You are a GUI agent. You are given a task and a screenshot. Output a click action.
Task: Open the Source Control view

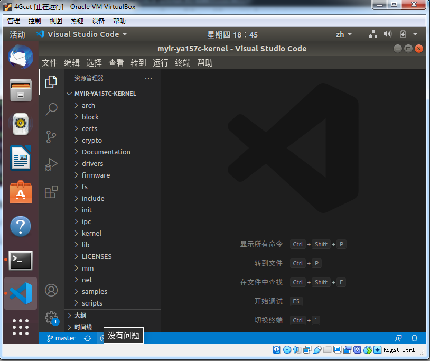click(x=51, y=136)
